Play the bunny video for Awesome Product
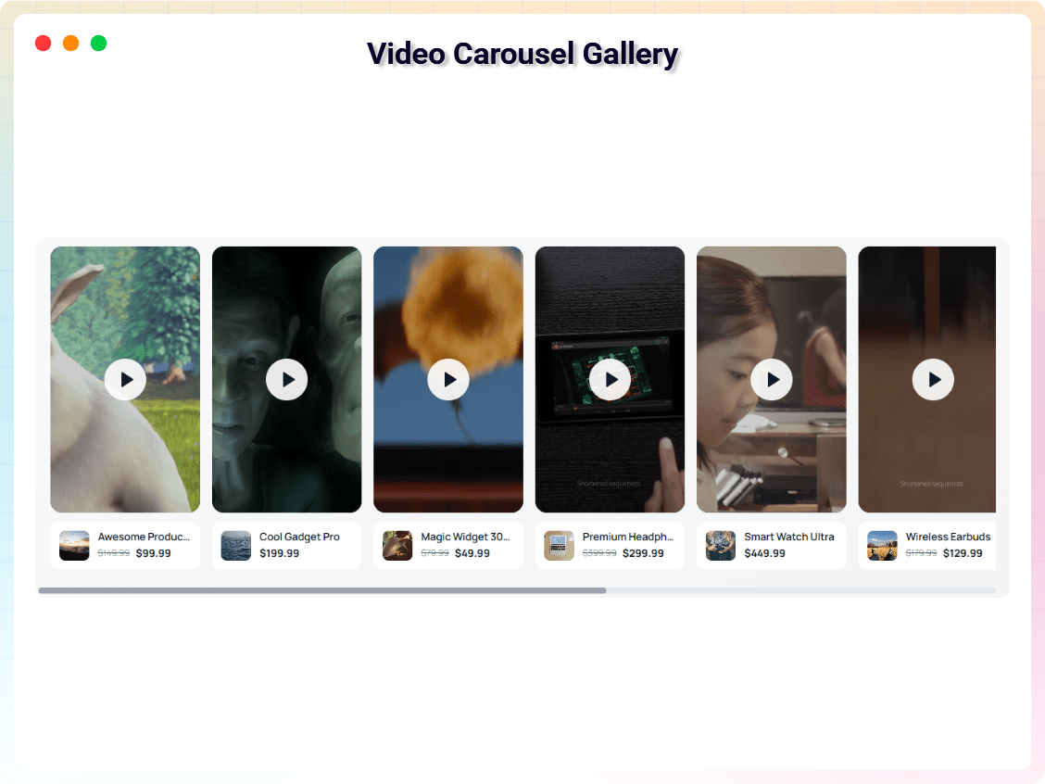The image size is (1045, 784). (x=125, y=379)
